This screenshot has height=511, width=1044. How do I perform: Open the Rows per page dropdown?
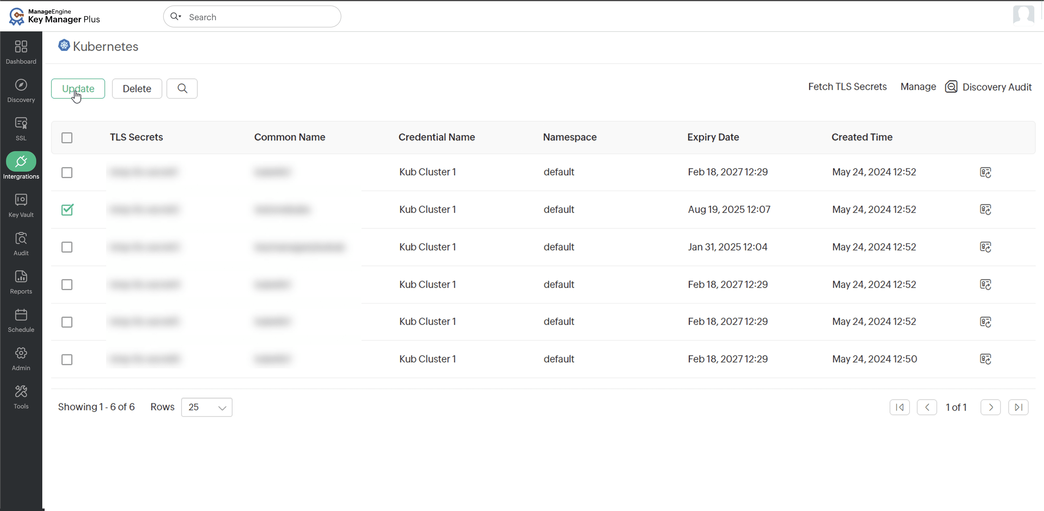click(207, 407)
